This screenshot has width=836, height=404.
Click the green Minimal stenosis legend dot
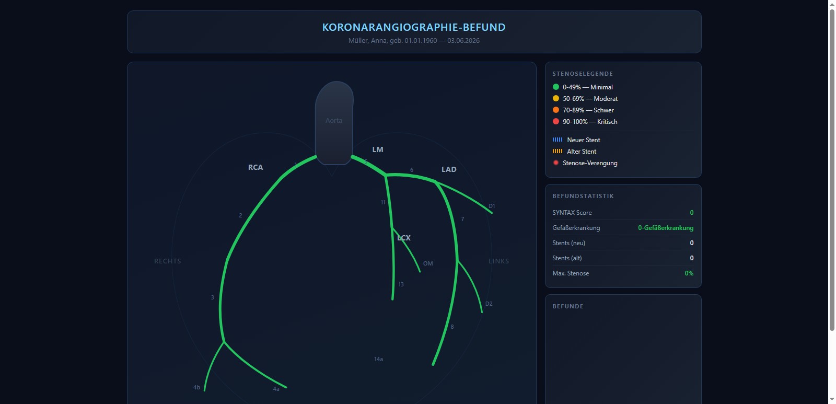[556, 87]
